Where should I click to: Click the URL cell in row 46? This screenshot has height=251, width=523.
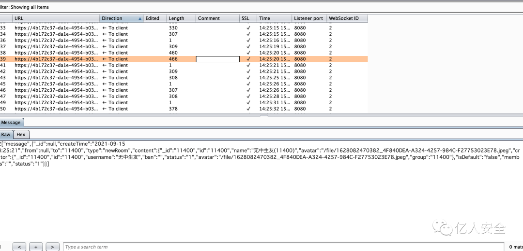(x=56, y=90)
